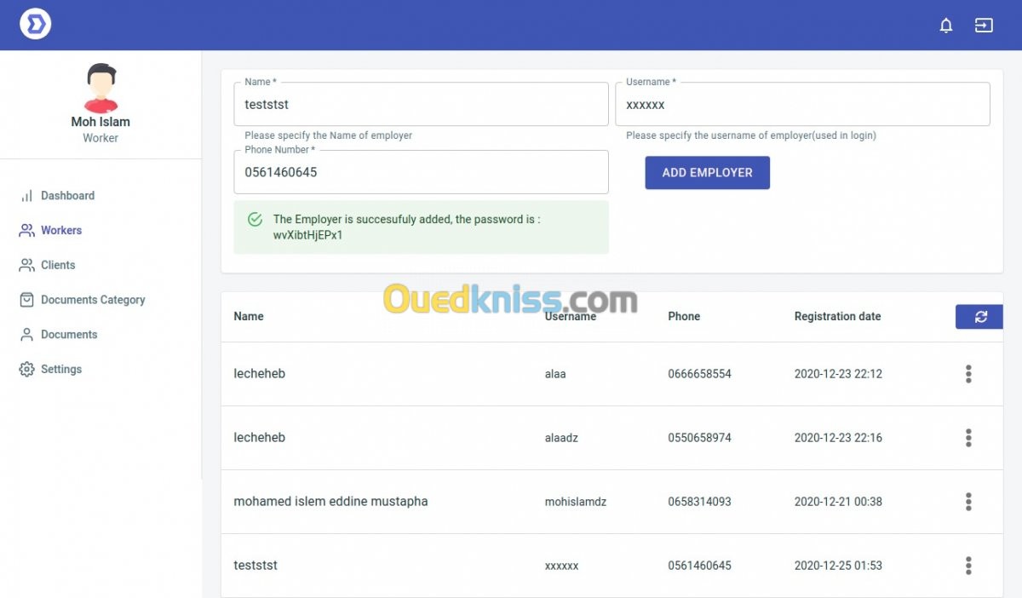Click the password text wvXibtHjEPx1
The height and width of the screenshot is (598, 1022).
[x=307, y=235]
